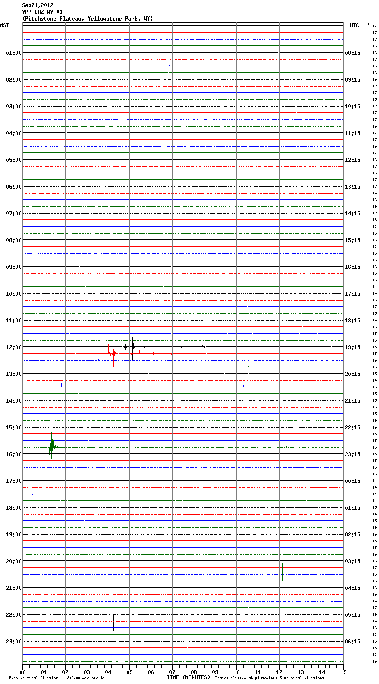This screenshot has width=379, height=684.
Task: Click x-axis minute tick label 13
Action: click(x=301, y=672)
